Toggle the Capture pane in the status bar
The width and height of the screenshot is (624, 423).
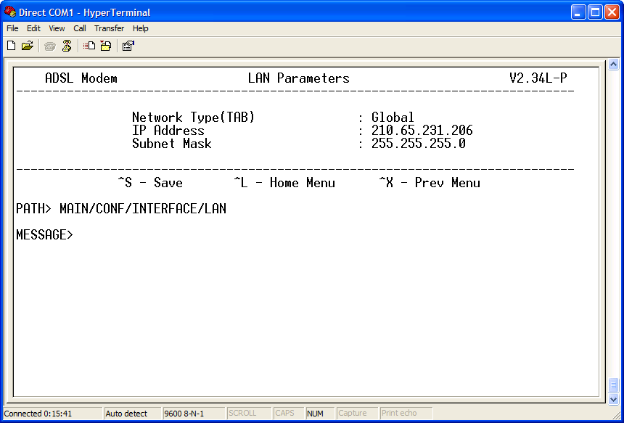357,413
